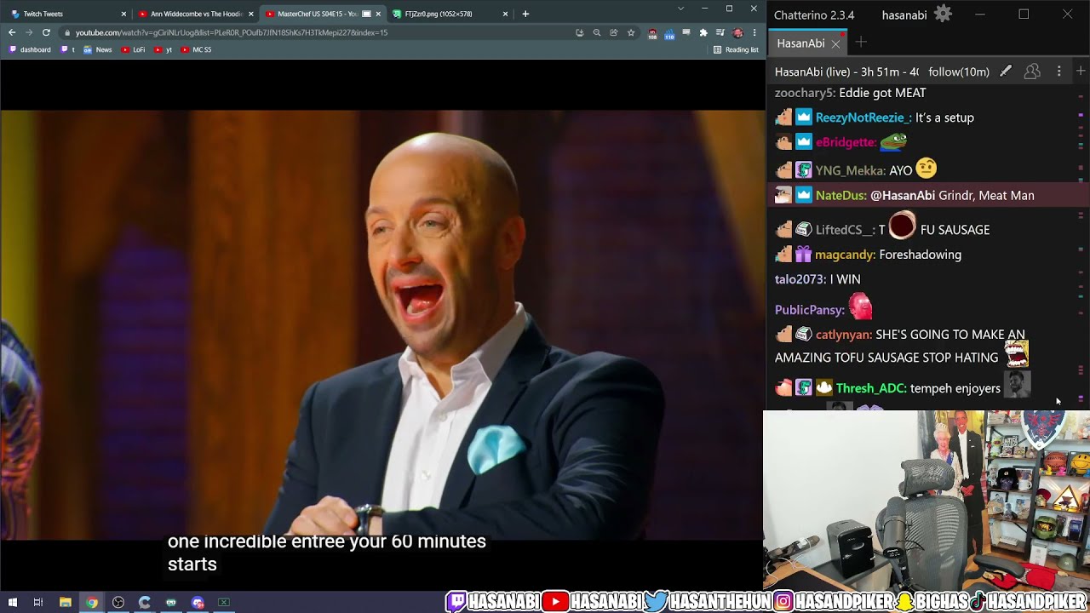Switch to FTjZzr0.png tab
This screenshot has width=1090, height=613.
pyautogui.click(x=450, y=14)
